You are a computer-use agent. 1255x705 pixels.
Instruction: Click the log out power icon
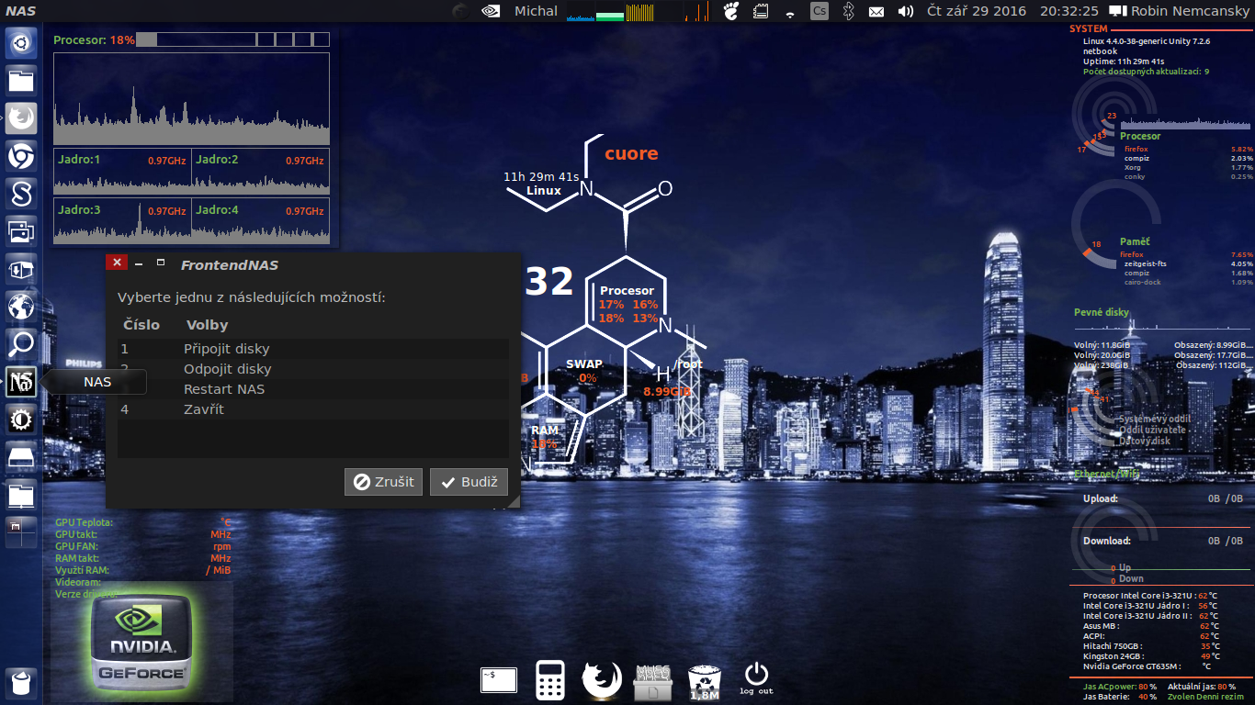[x=756, y=677]
